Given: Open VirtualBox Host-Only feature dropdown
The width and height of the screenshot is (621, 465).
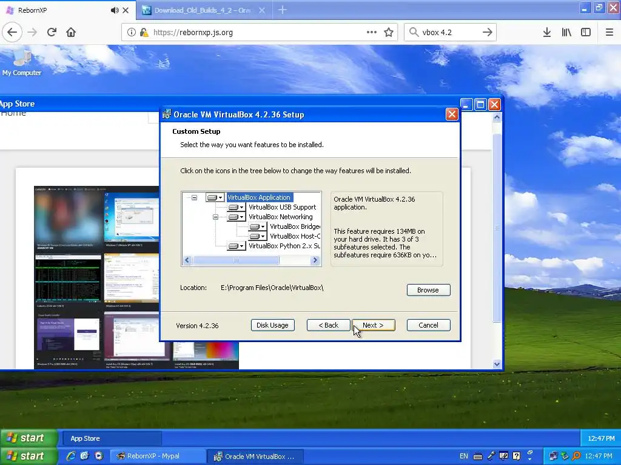Looking at the screenshot, I should pyautogui.click(x=258, y=236).
